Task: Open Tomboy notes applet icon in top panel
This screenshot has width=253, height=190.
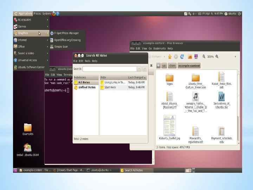Action: (186, 14)
